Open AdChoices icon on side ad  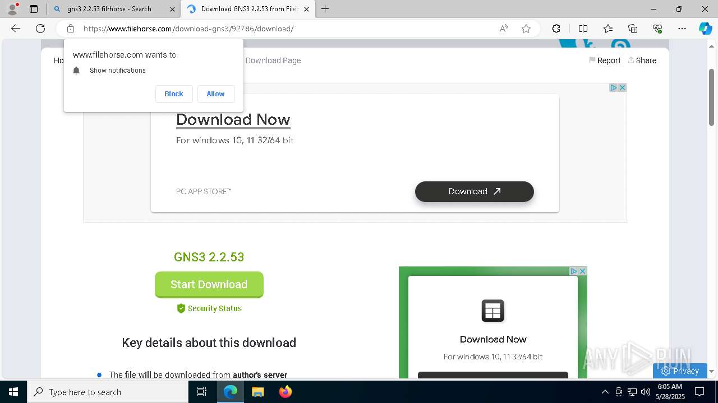pyautogui.click(x=574, y=271)
